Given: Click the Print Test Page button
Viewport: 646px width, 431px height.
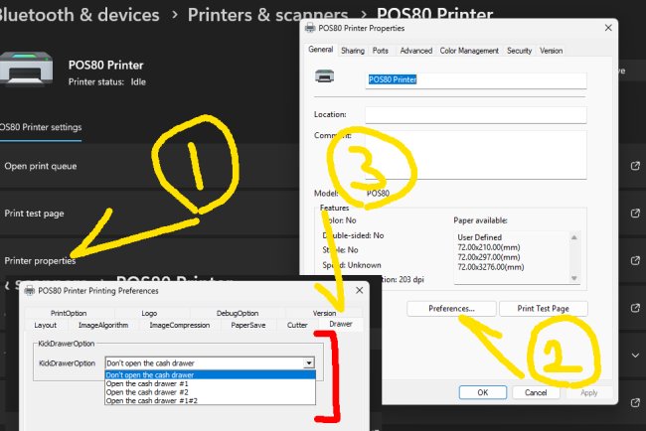Looking at the screenshot, I should [x=543, y=308].
